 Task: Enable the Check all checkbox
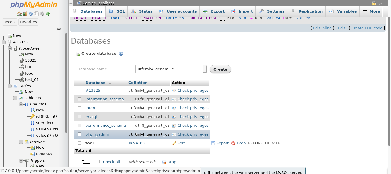click(x=98, y=162)
